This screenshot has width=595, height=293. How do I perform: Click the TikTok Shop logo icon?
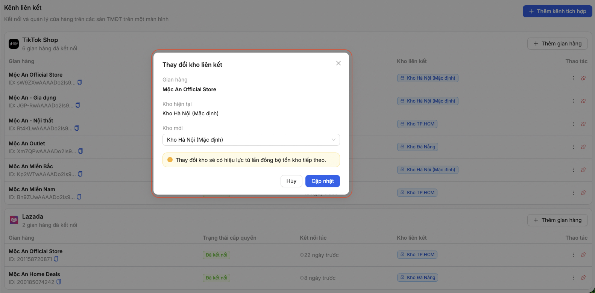click(14, 44)
